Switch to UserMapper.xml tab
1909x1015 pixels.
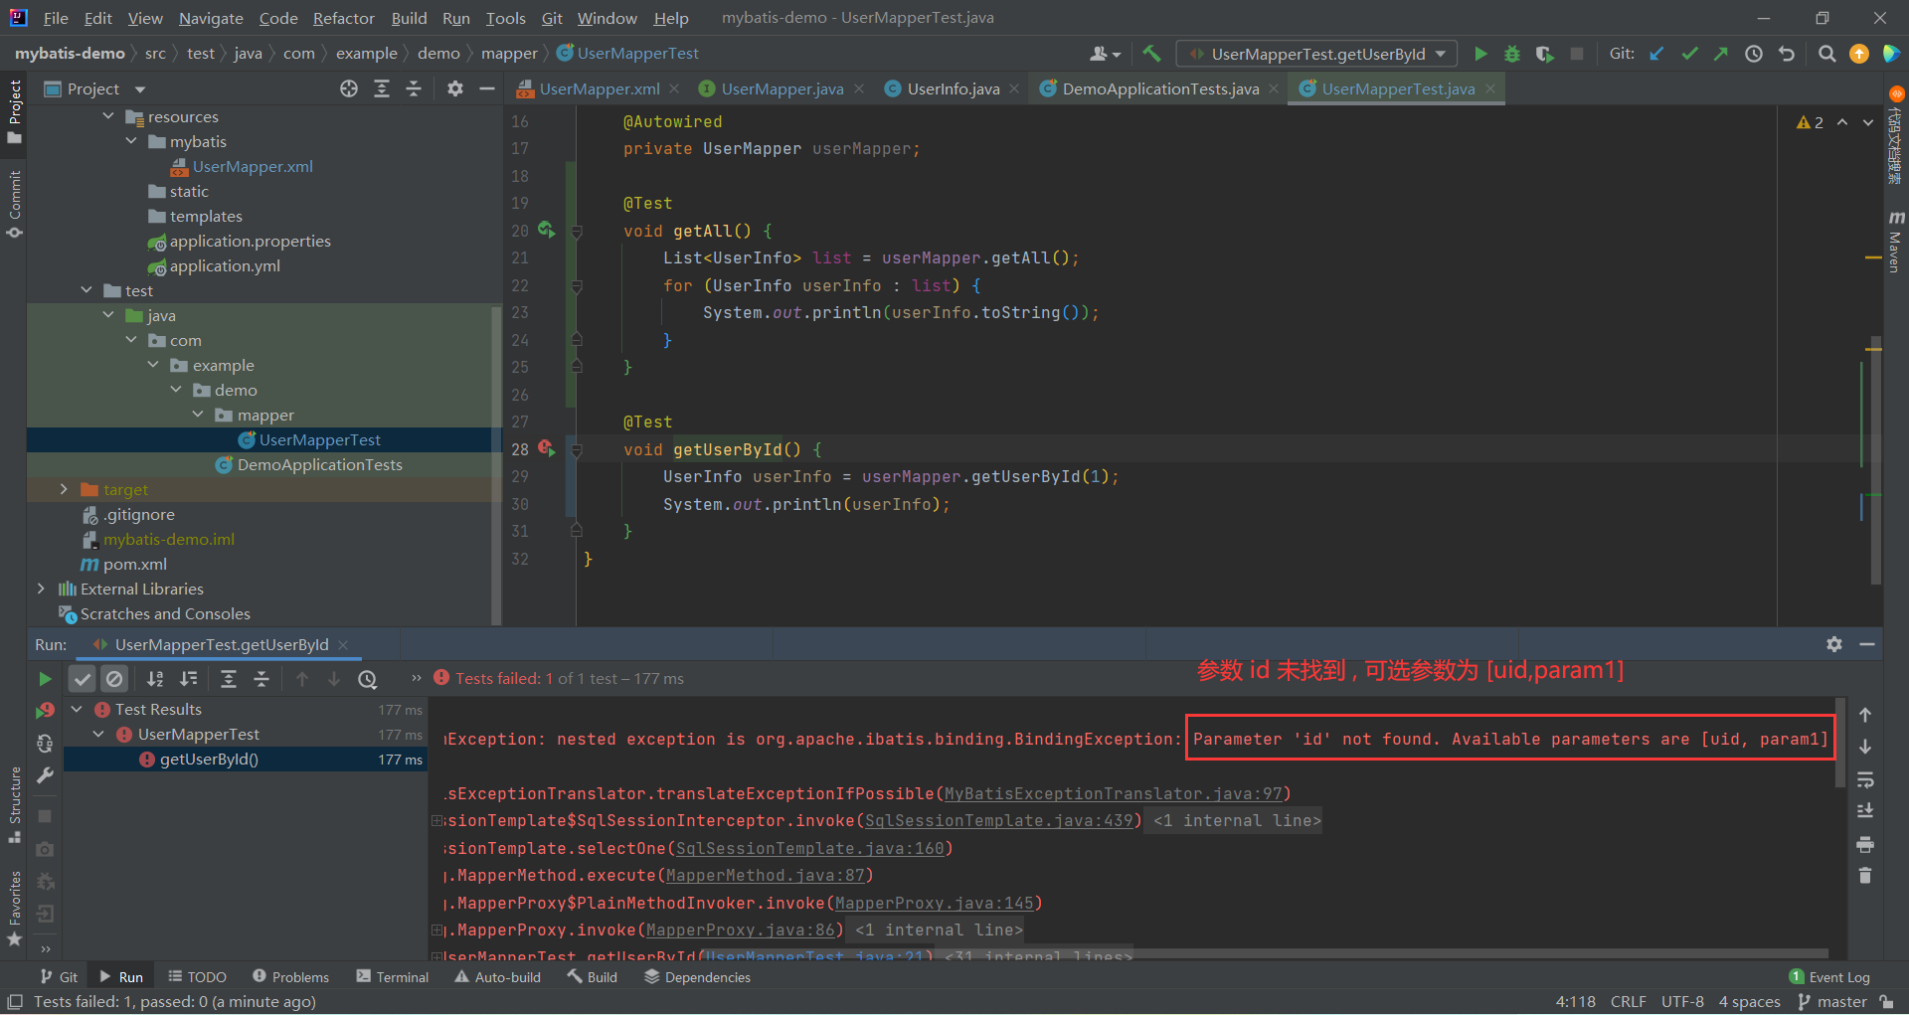tap(600, 88)
